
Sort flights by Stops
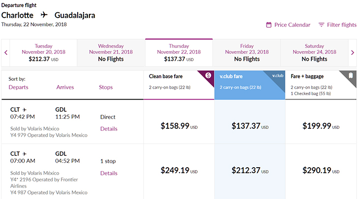106,87
